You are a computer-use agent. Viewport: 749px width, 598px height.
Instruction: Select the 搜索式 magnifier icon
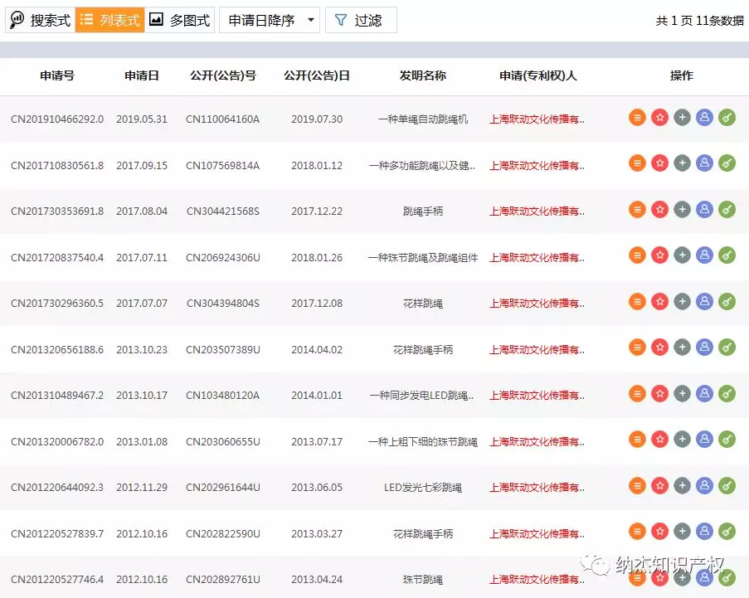(17, 20)
